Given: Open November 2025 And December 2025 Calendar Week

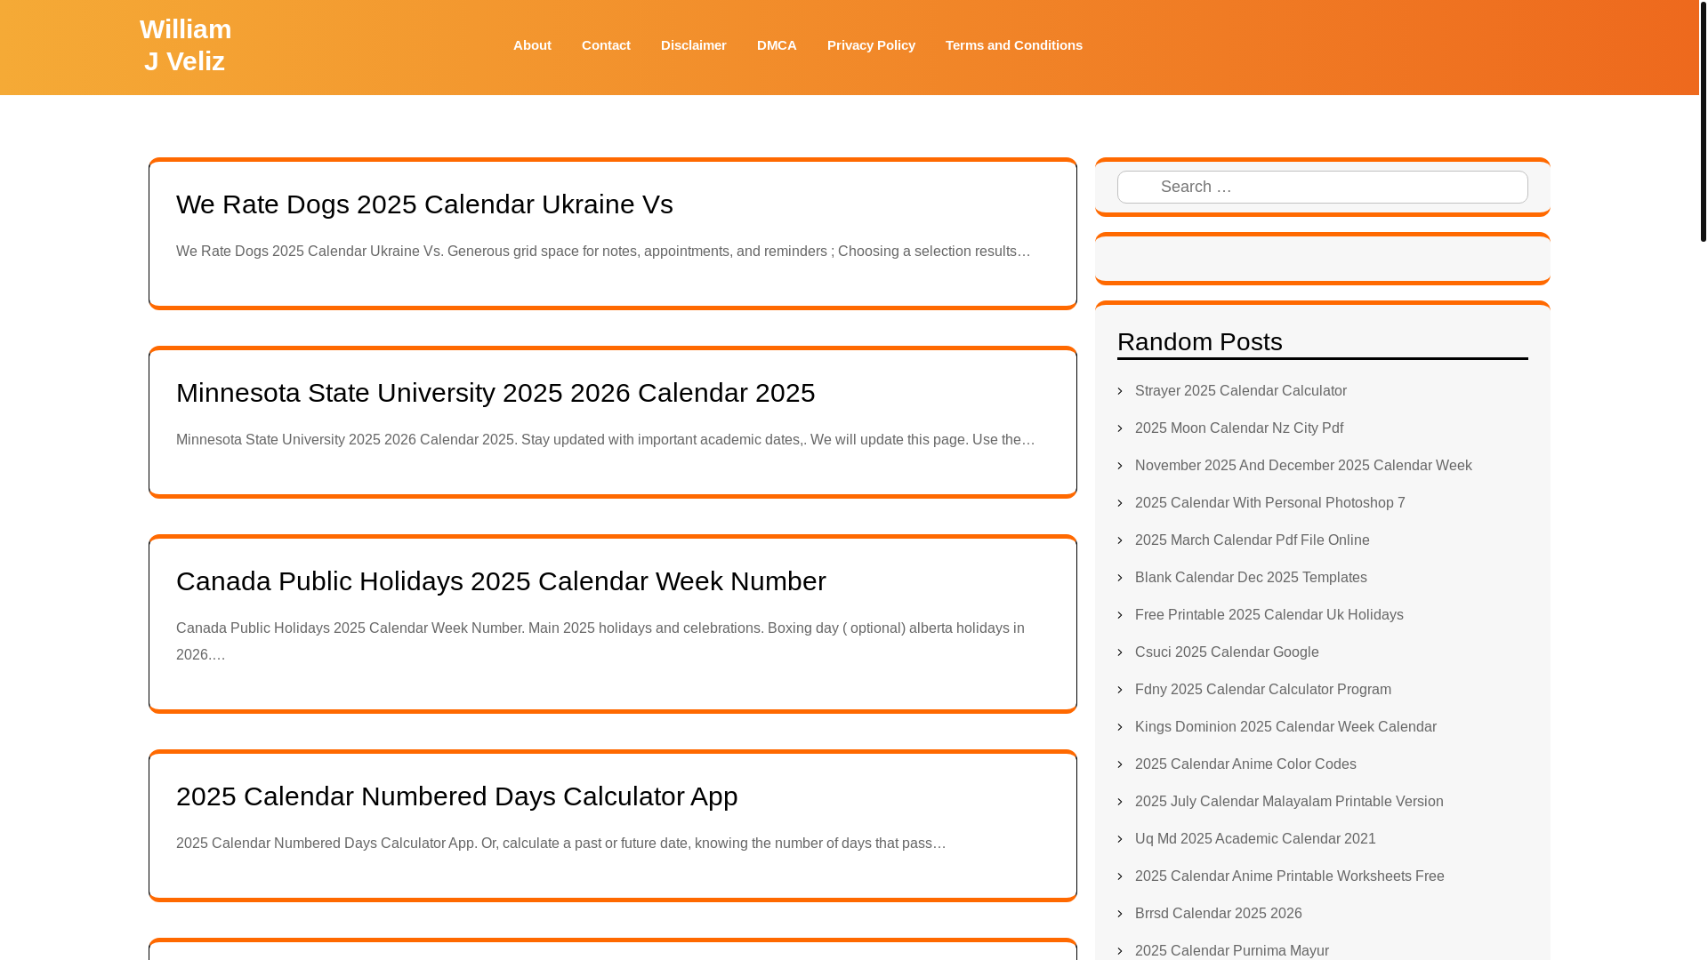Looking at the screenshot, I should pyautogui.click(x=1302, y=466).
